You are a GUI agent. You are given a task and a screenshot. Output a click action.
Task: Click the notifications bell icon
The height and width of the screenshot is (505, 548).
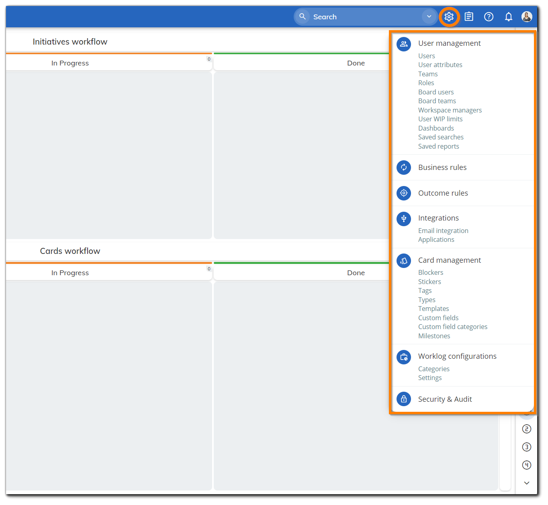point(508,17)
